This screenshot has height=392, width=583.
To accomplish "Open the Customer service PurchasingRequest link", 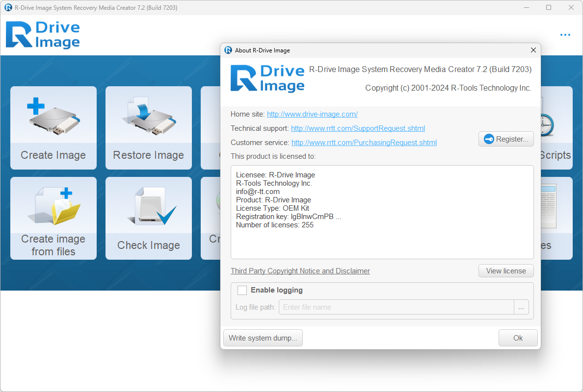I will click(364, 143).
